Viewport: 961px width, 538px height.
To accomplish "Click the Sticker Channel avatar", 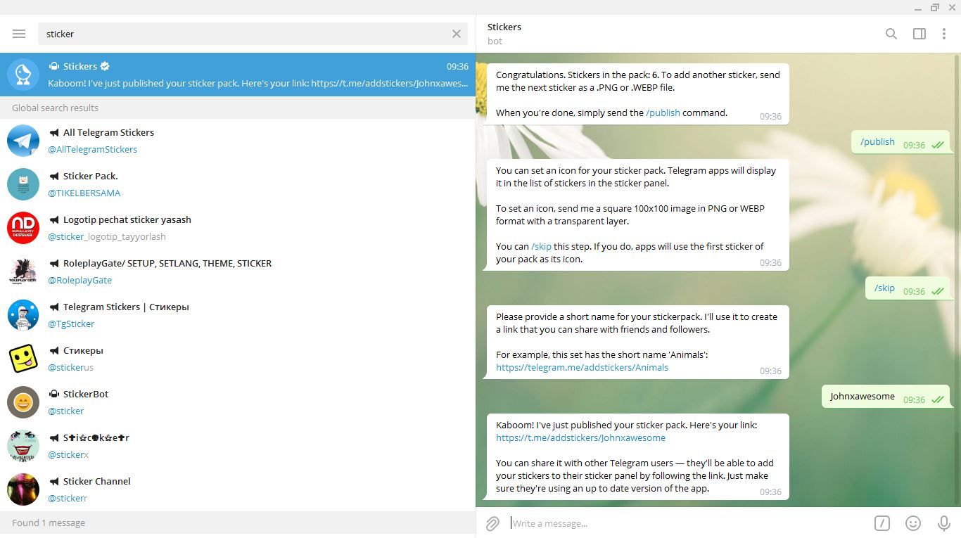I will pyautogui.click(x=23, y=489).
